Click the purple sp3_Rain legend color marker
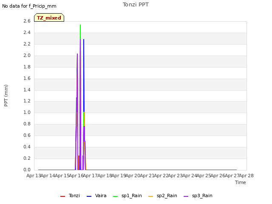The width and height of the screenshot is (272, 204). [186, 196]
